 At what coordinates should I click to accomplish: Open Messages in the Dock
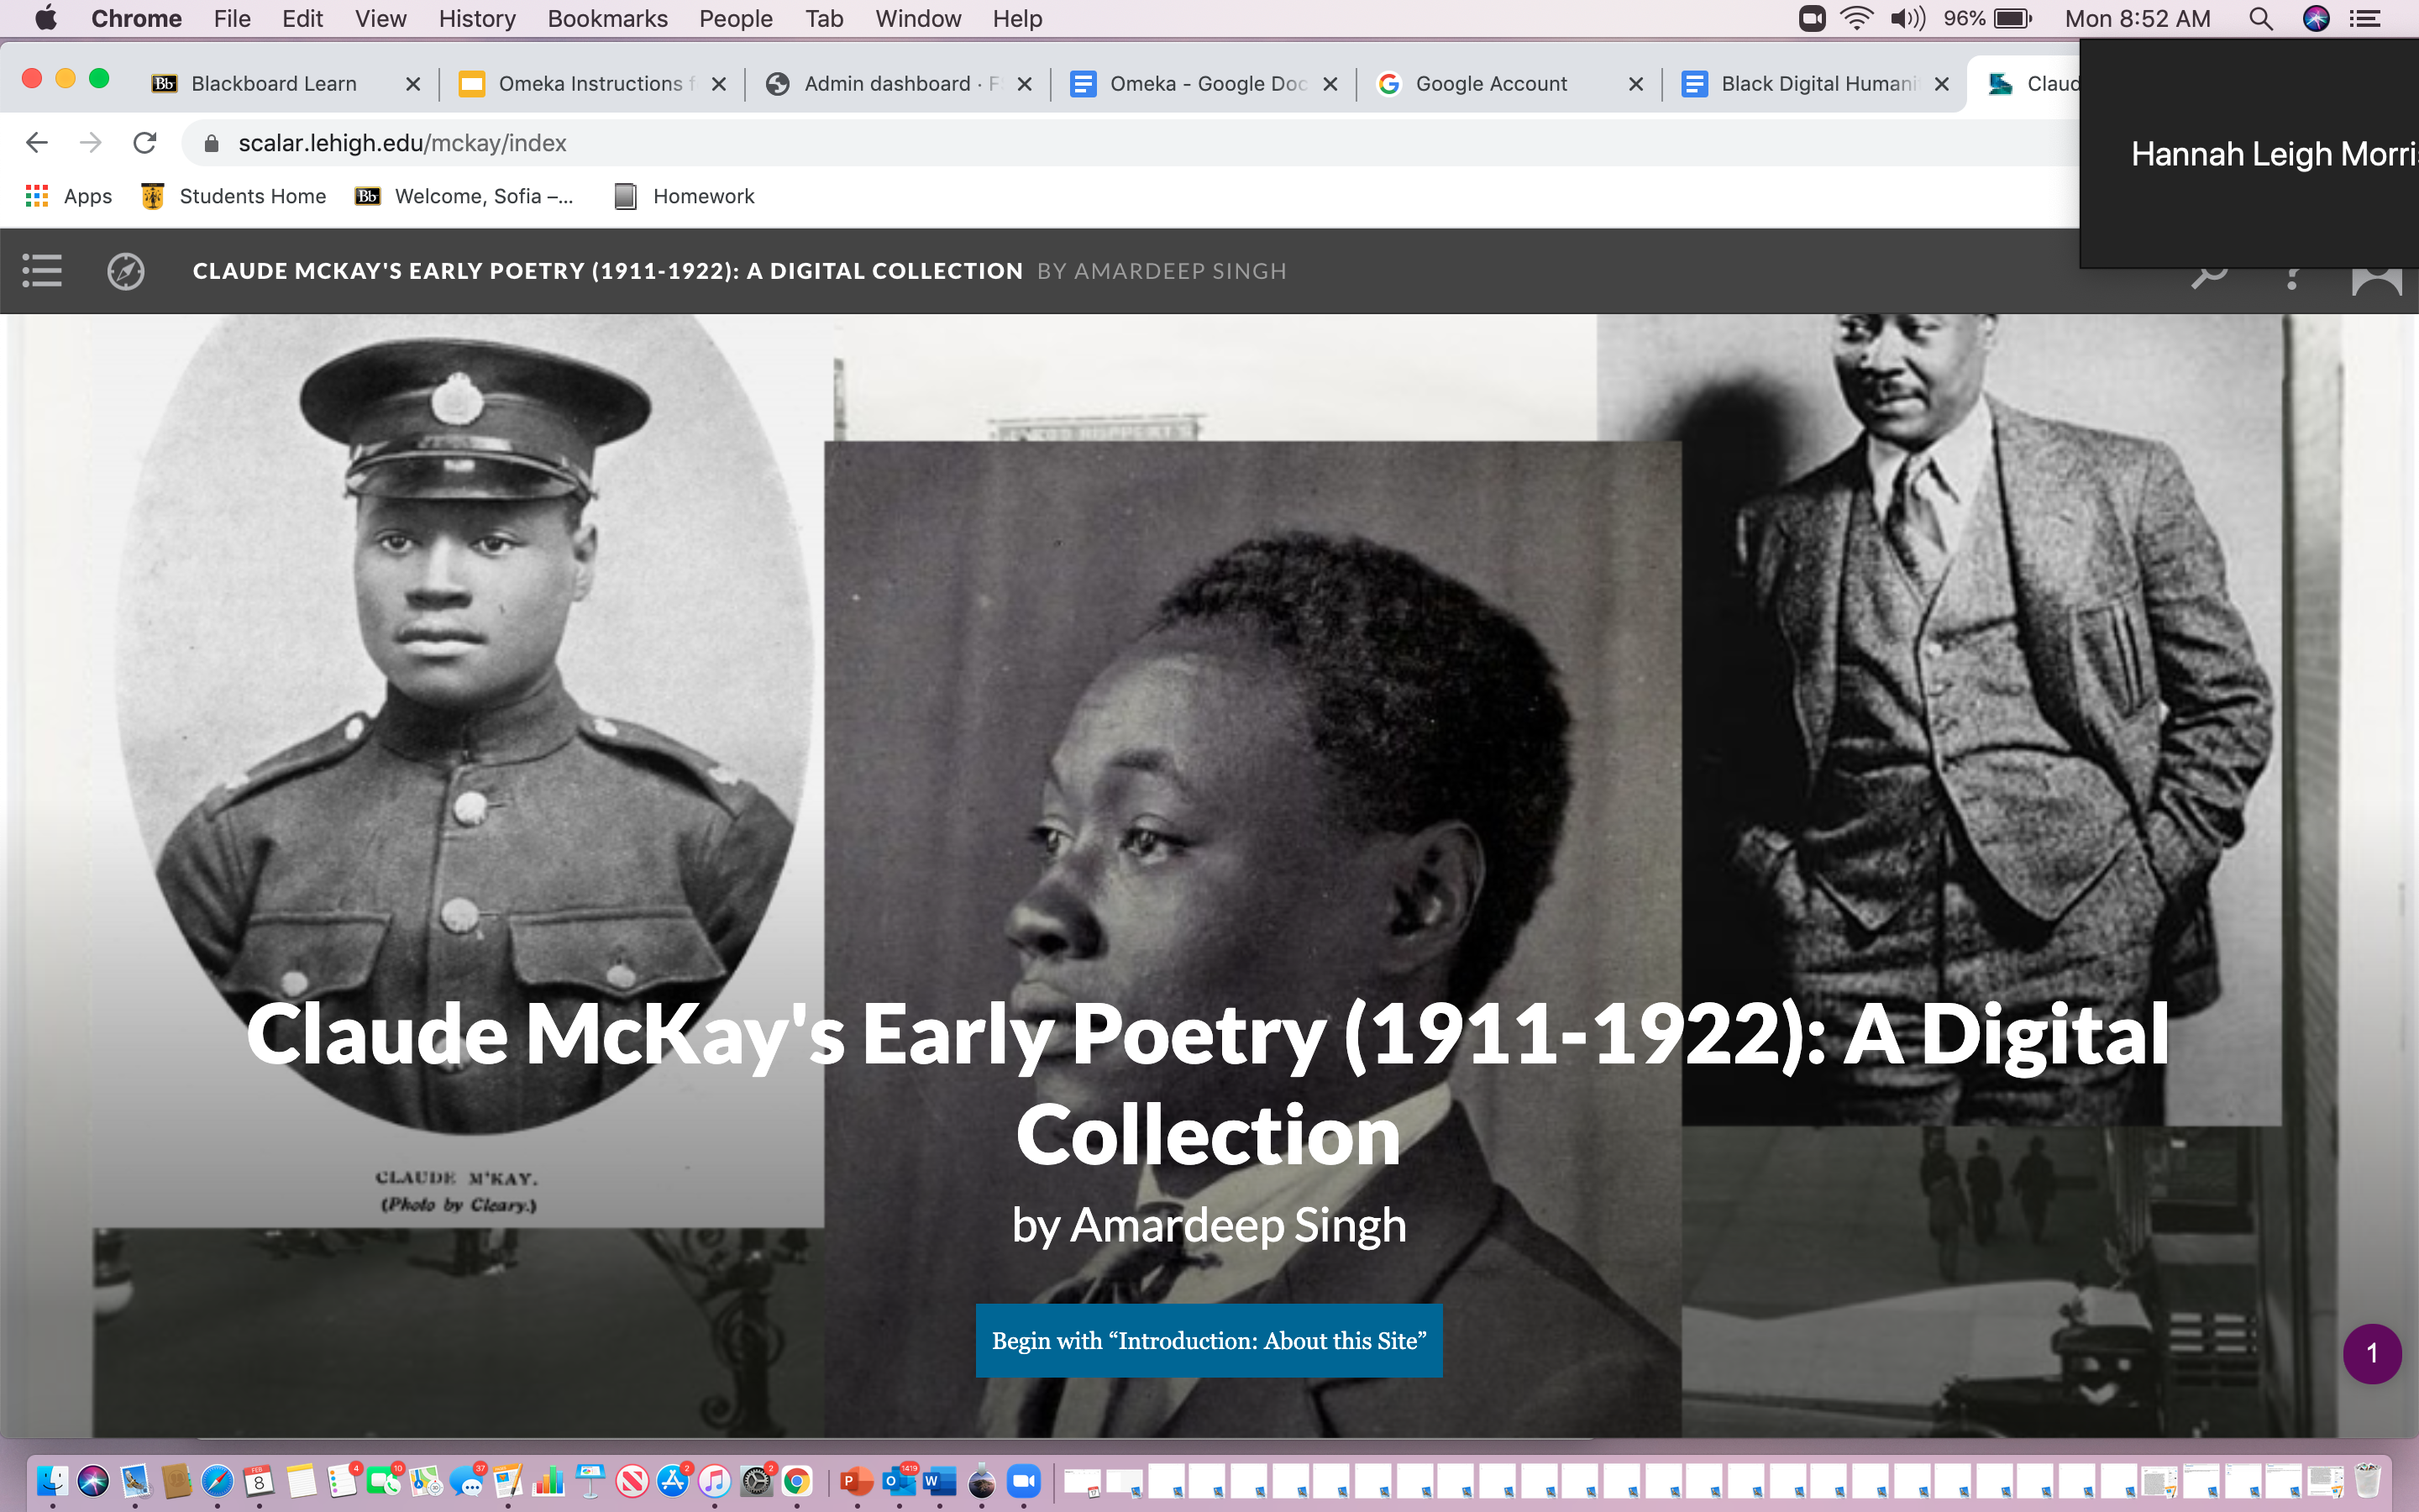[x=467, y=1481]
